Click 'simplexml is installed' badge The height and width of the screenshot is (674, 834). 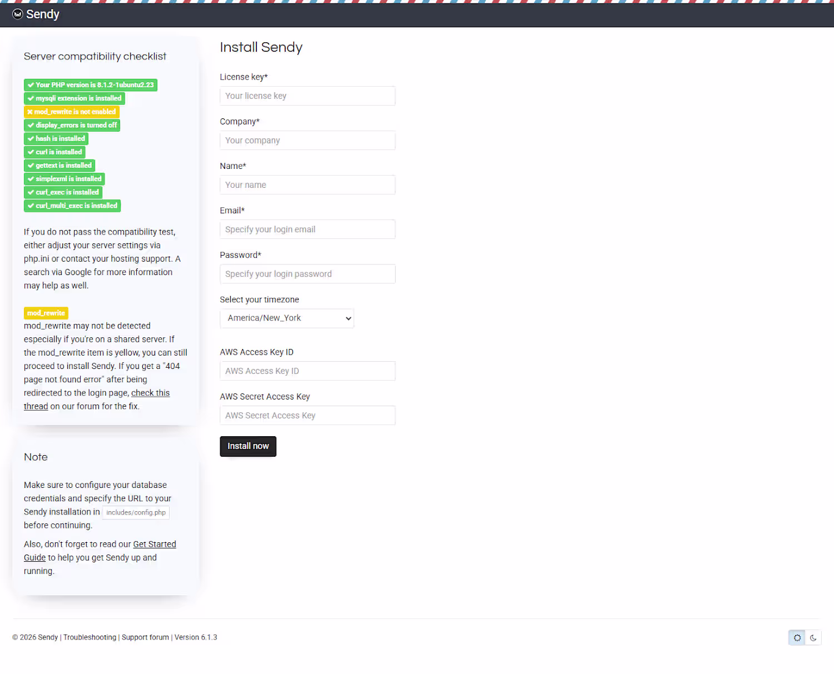coord(64,178)
